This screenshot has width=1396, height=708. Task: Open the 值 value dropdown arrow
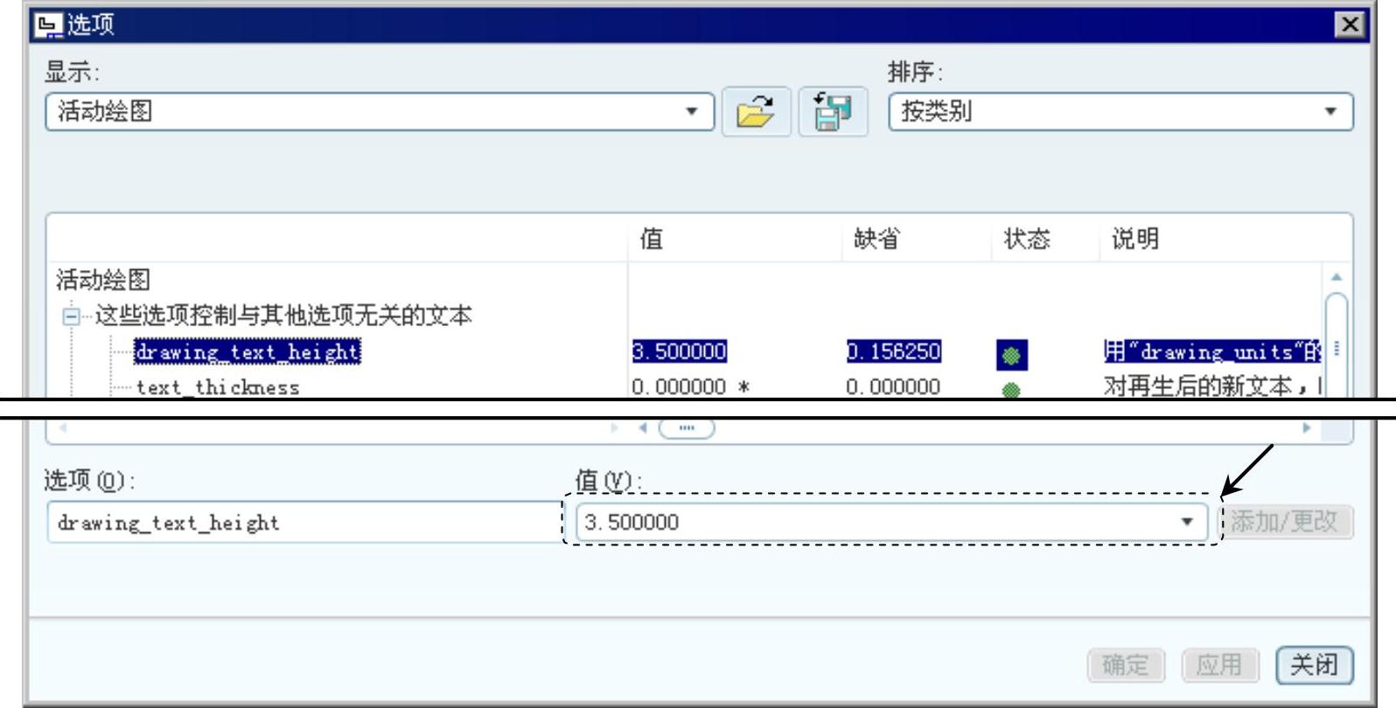coord(1187,522)
